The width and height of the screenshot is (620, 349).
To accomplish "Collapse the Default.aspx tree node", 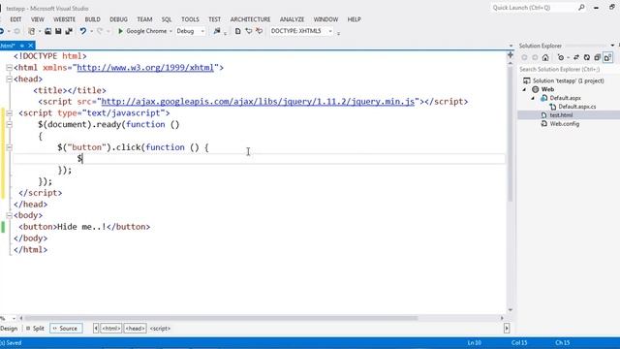I will (533, 98).
